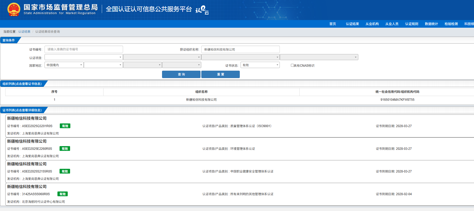
Task: Expand the 国家地区 中国境内 dropdown
Action: coord(64,65)
